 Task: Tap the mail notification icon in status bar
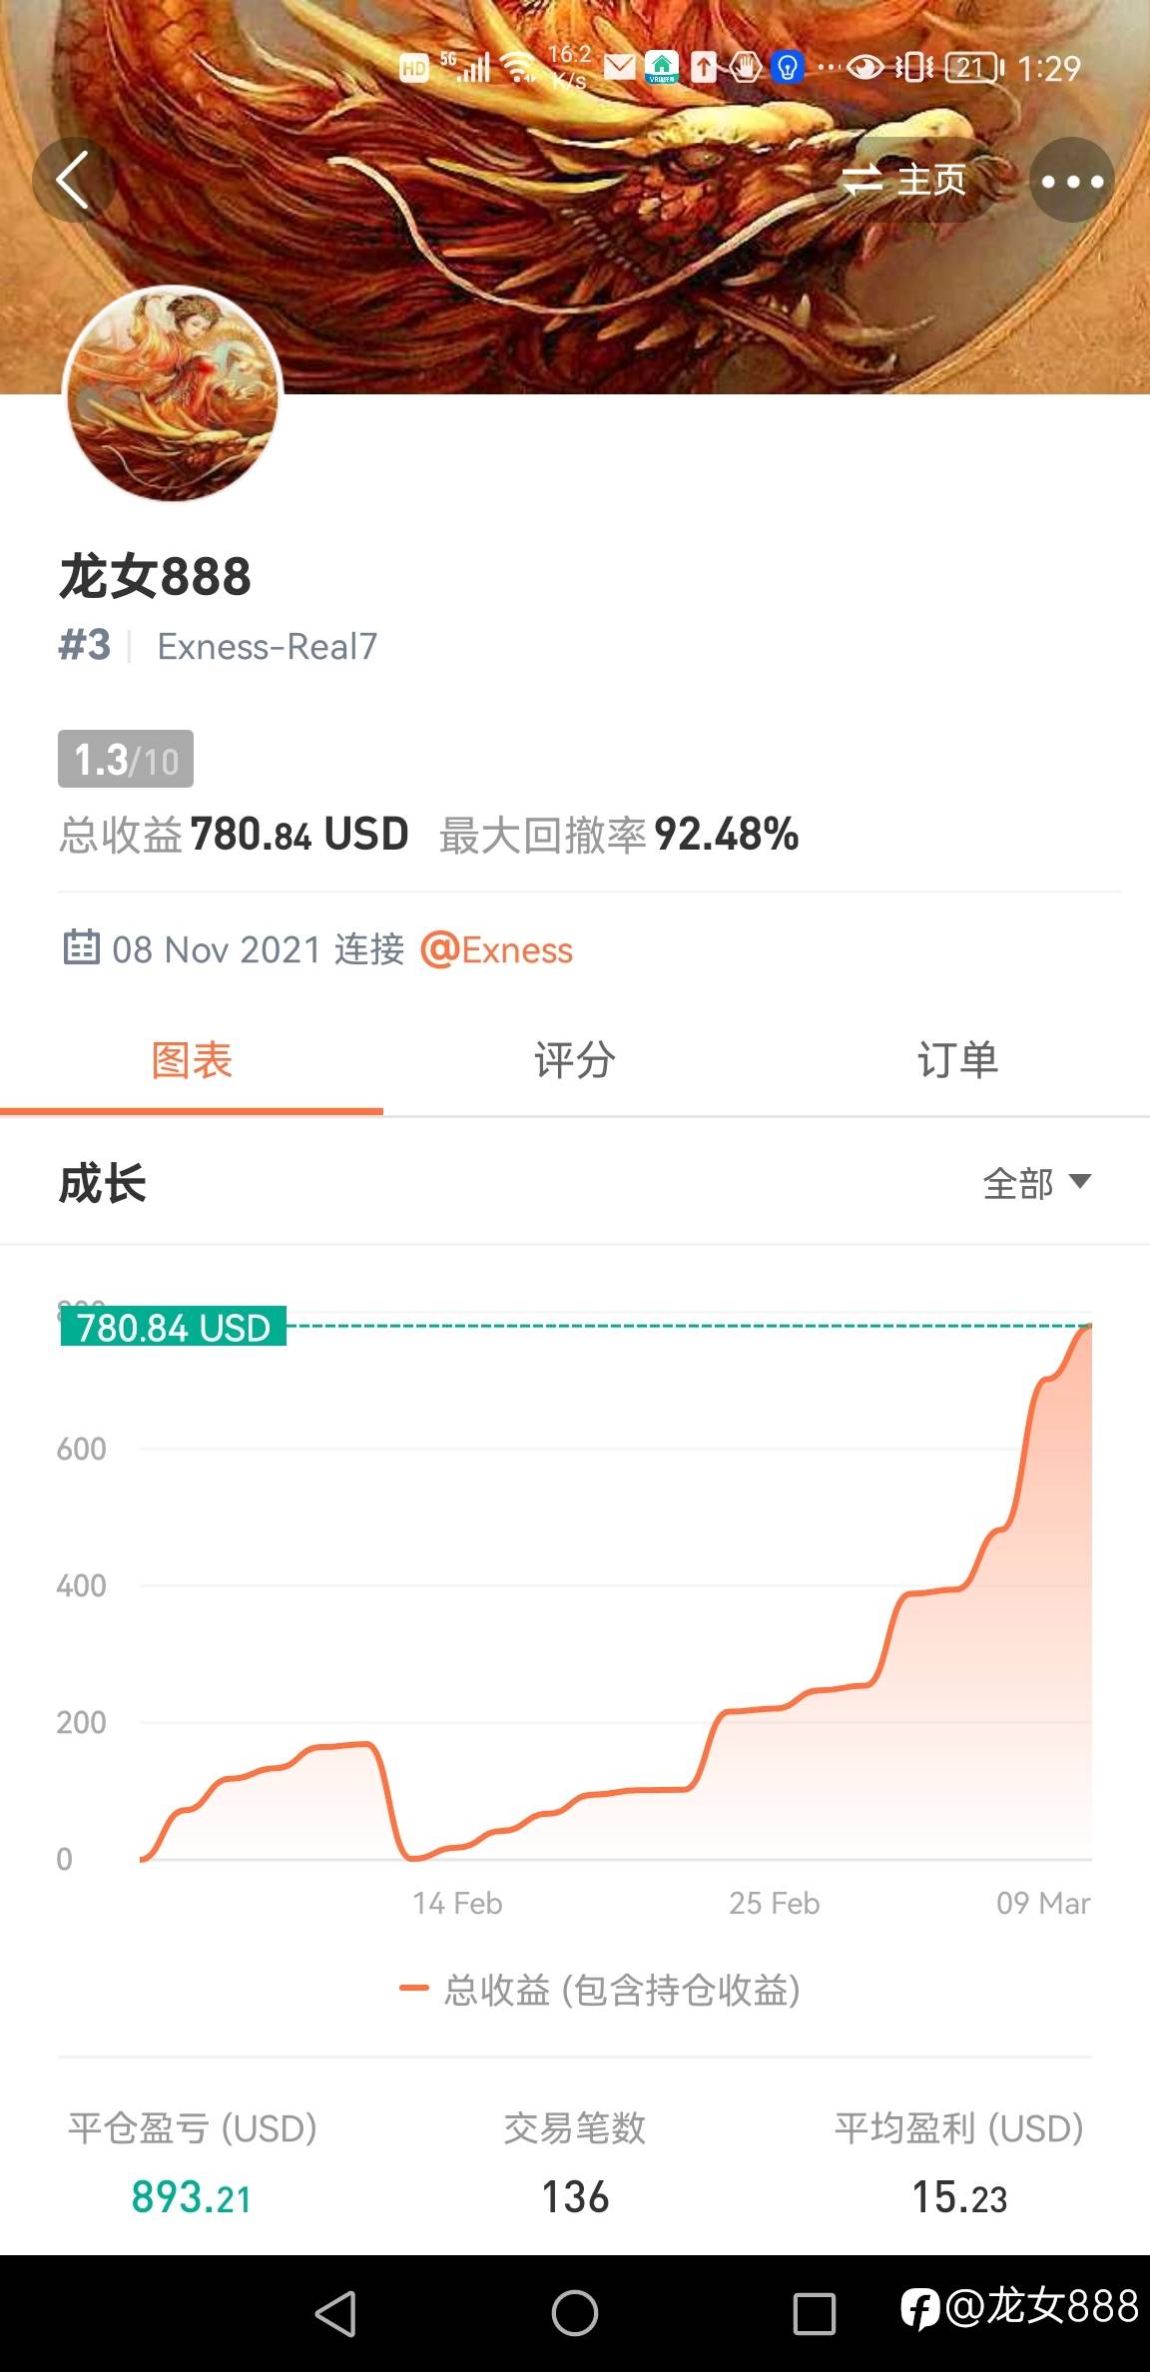[x=620, y=68]
